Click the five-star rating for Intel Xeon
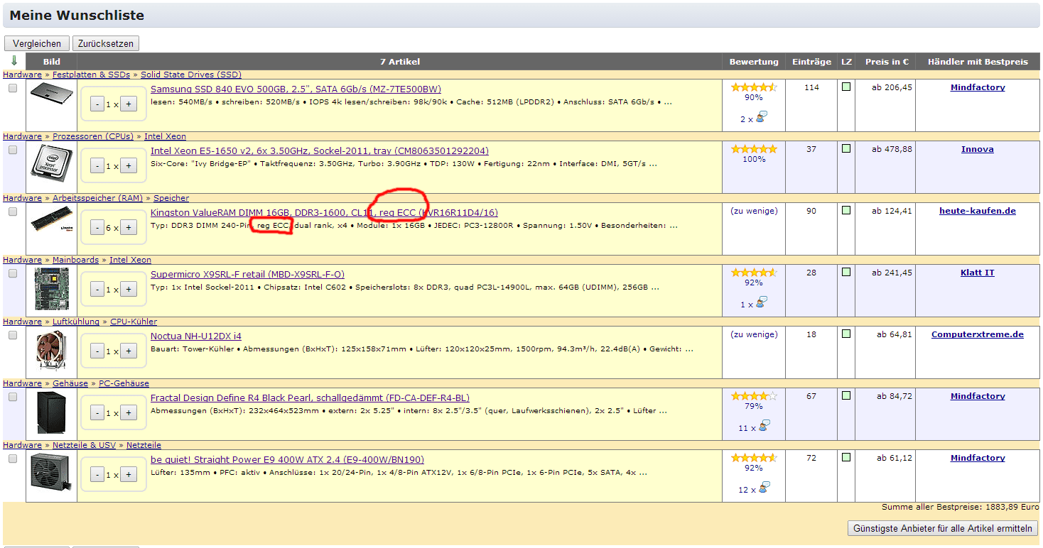The height and width of the screenshot is (548, 1043). pyautogui.click(x=754, y=149)
